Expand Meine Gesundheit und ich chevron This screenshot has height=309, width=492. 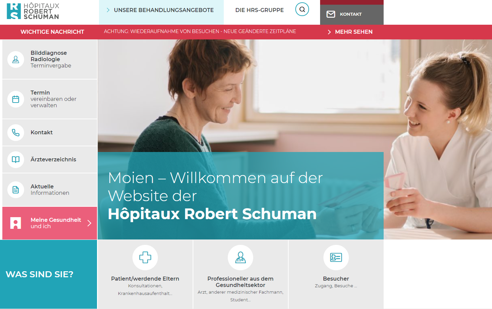click(89, 223)
